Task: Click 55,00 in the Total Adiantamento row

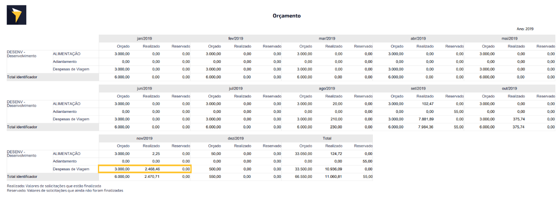Action: click(367, 161)
